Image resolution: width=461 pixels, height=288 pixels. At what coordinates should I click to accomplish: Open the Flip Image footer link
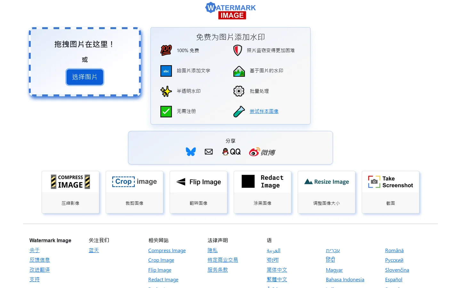[160, 270]
